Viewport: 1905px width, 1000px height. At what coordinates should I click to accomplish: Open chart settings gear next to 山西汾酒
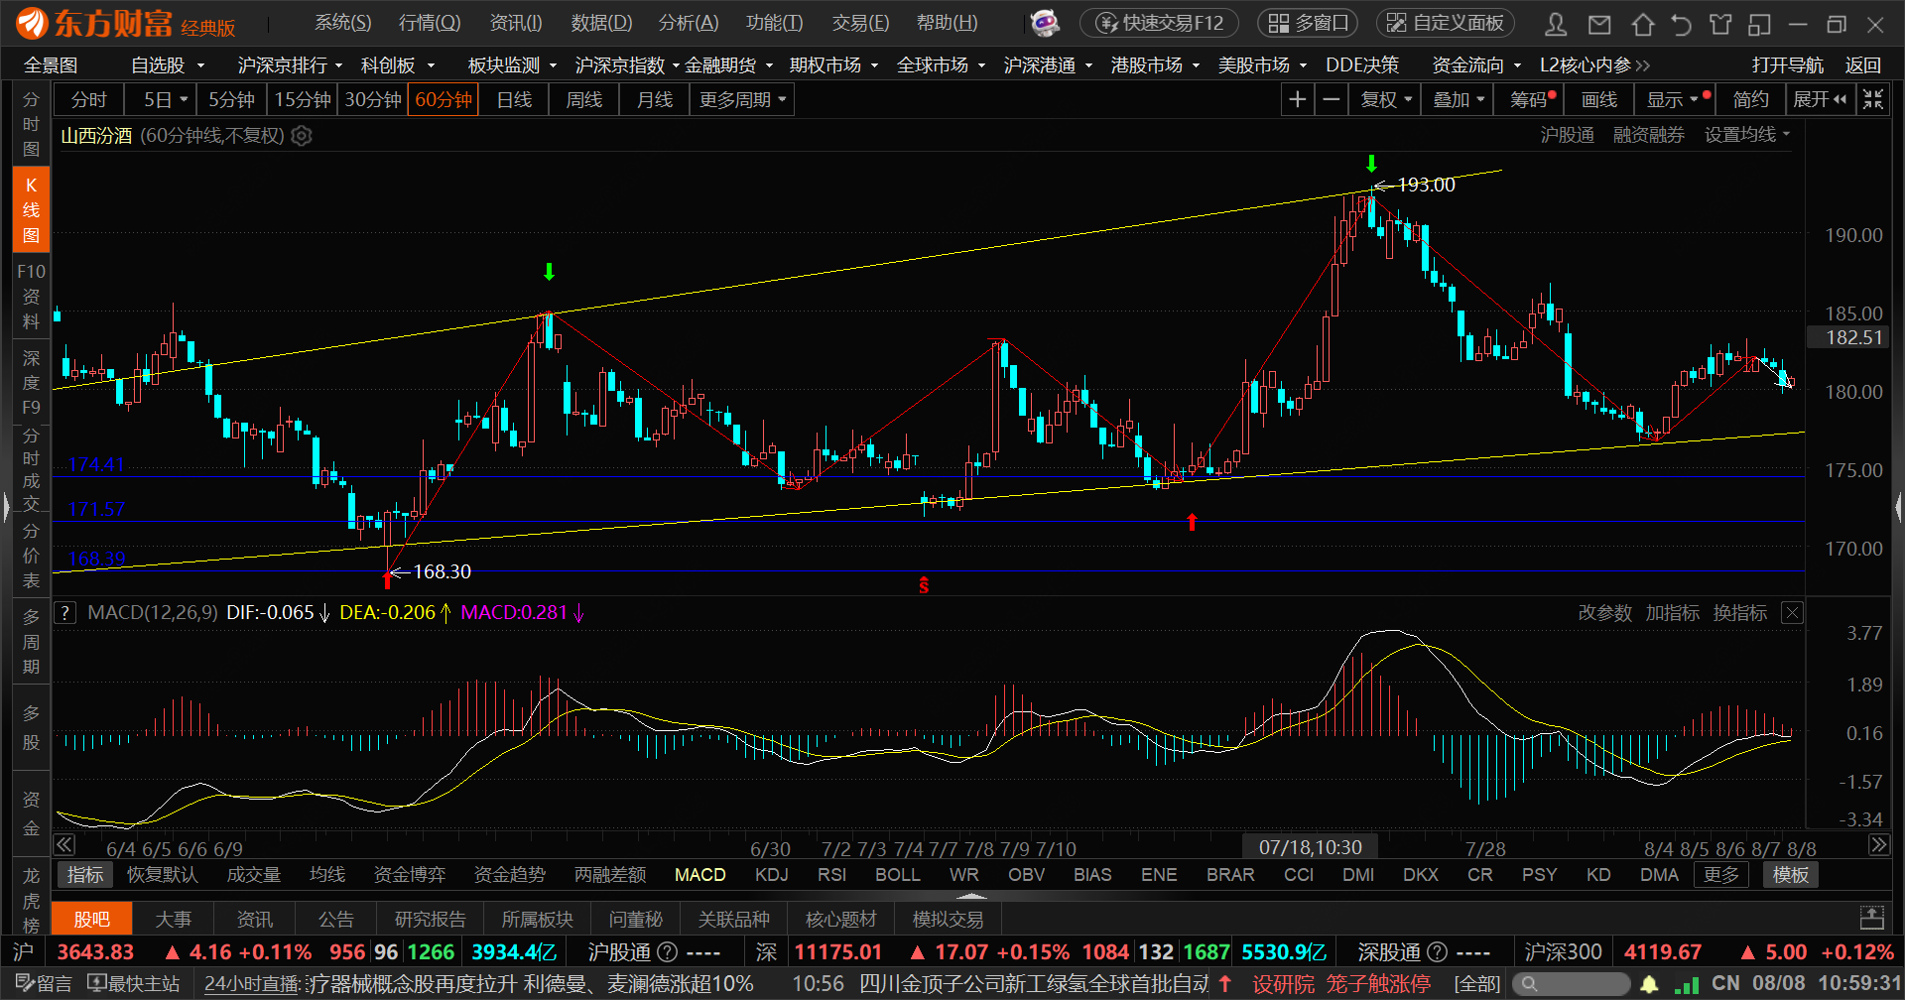click(302, 136)
